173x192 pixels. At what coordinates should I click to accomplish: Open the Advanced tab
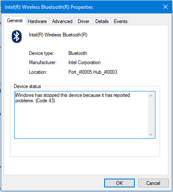point(62,21)
